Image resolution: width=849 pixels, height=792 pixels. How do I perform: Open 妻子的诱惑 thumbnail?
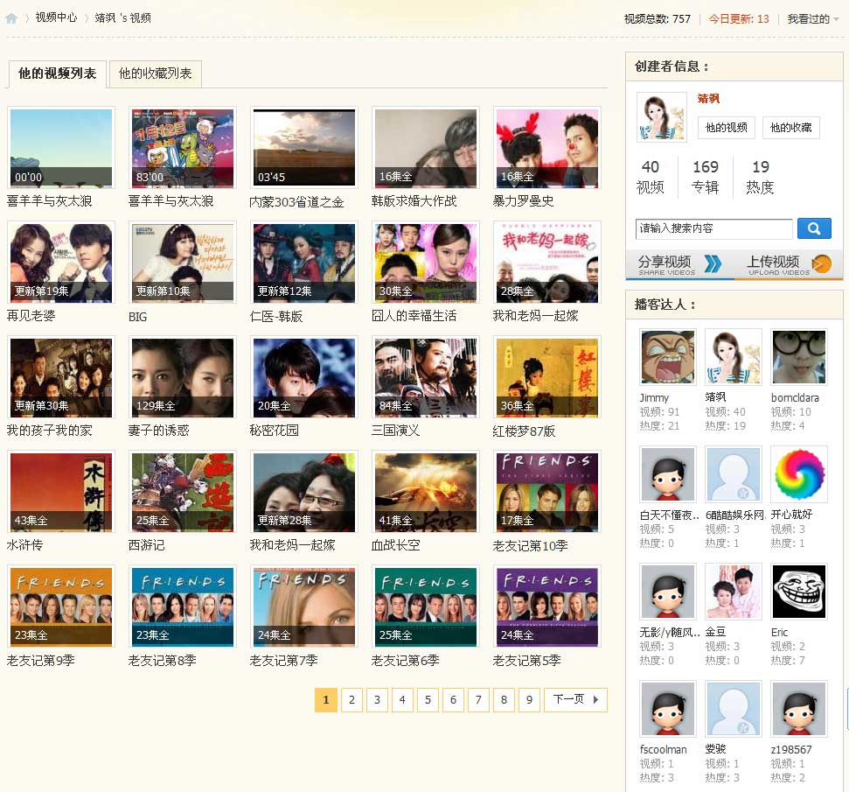click(x=183, y=377)
